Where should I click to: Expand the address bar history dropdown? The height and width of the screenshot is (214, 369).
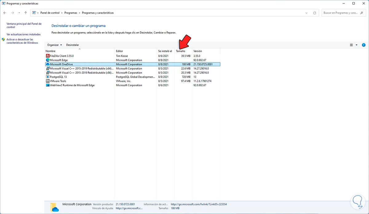coord(307,13)
